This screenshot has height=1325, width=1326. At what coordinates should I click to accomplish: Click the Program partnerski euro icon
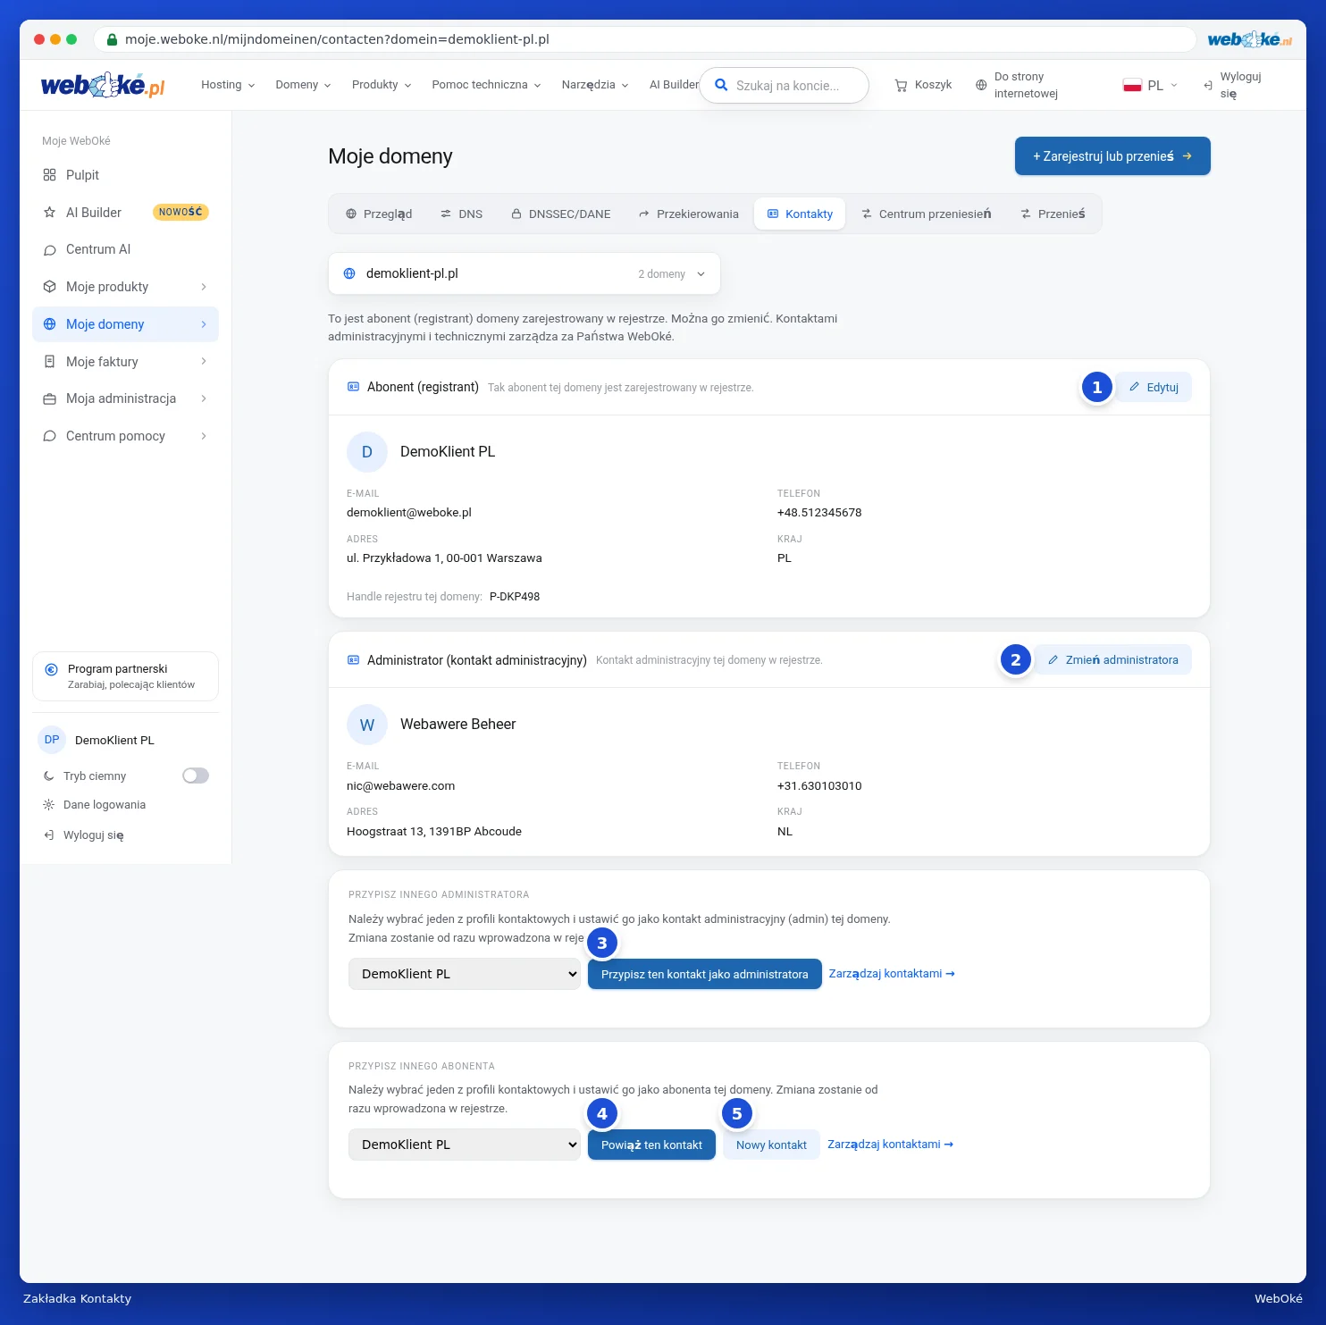point(51,669)
